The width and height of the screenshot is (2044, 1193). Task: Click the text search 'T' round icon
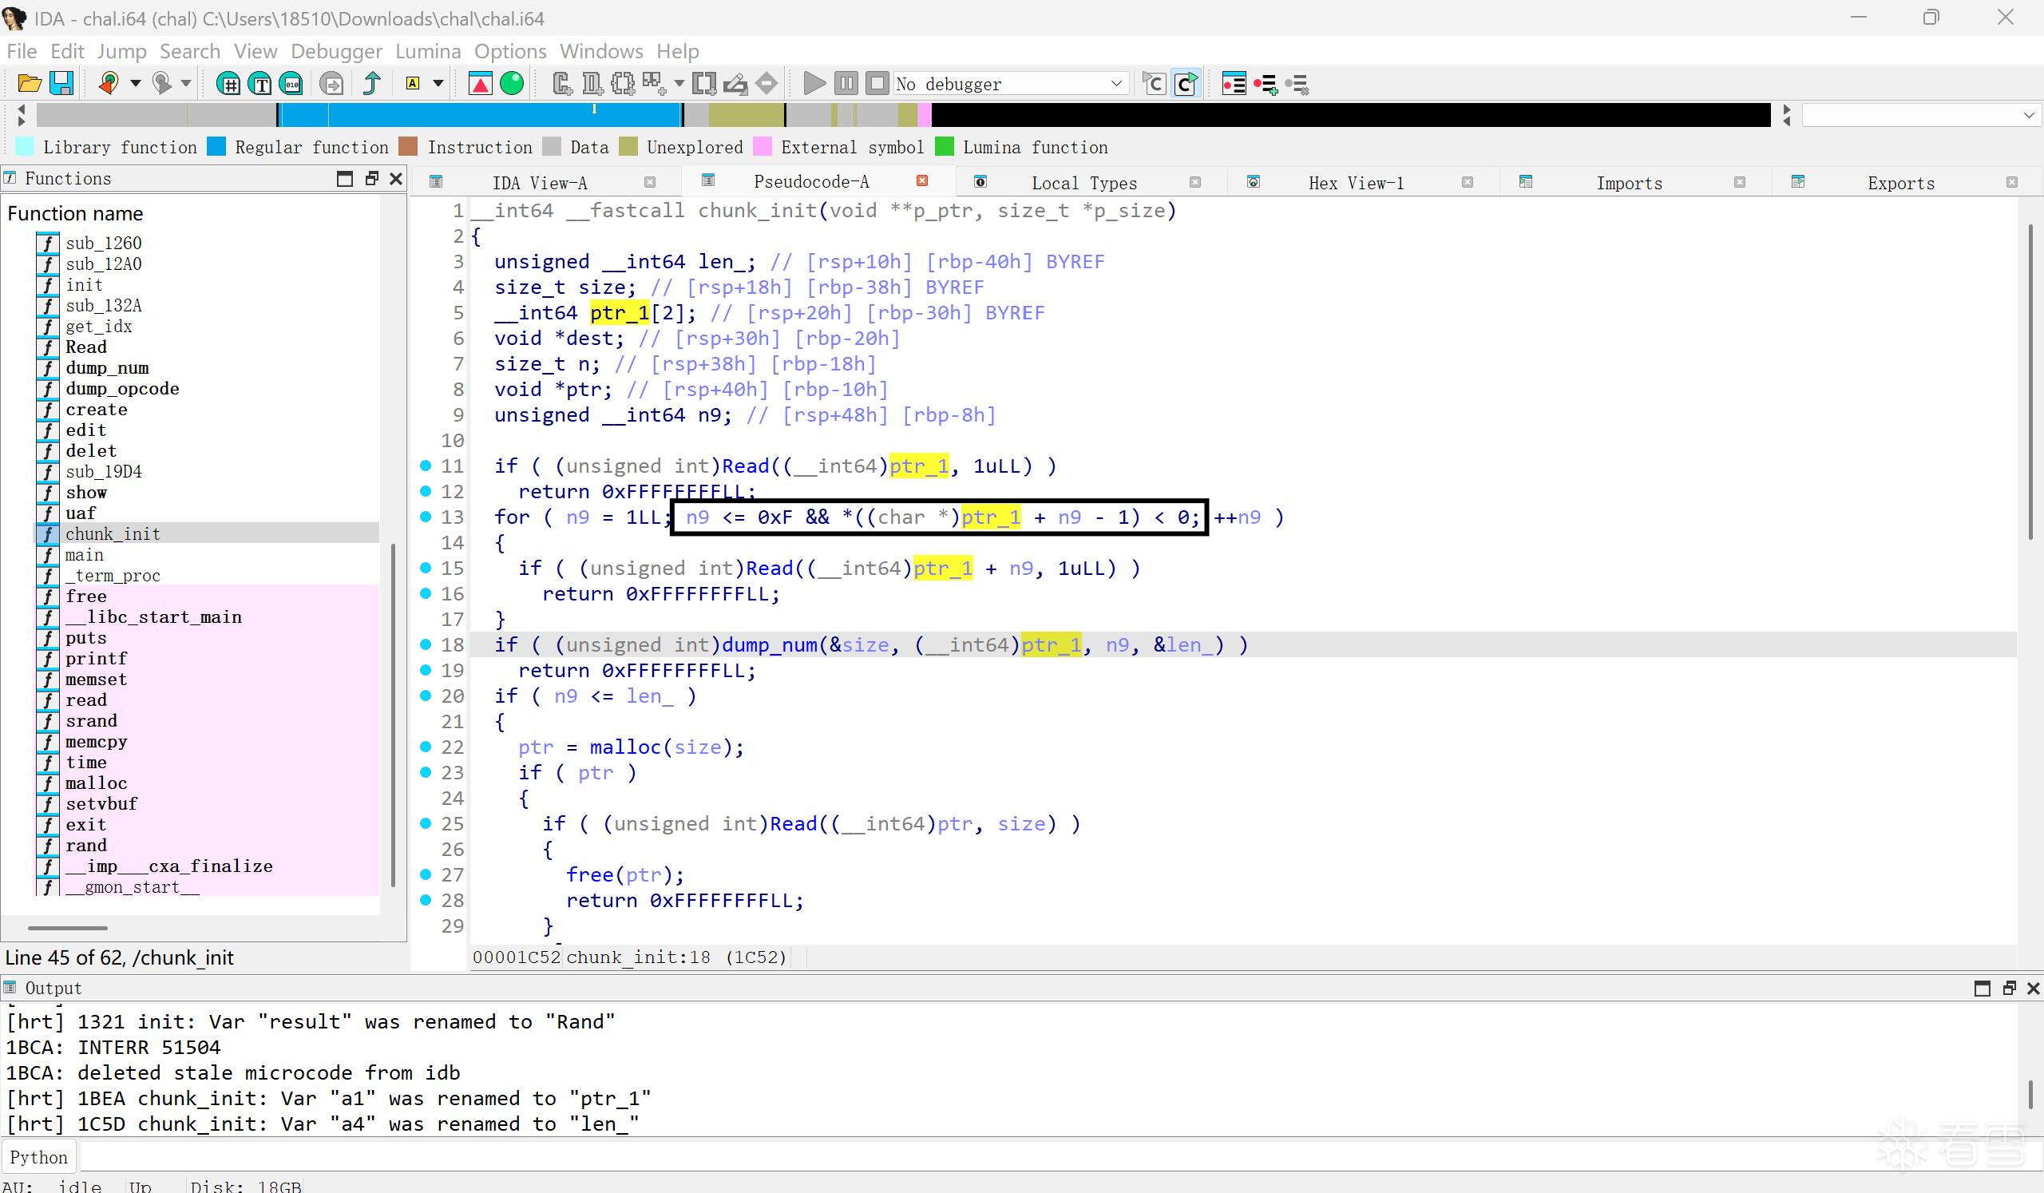[260, 84]
